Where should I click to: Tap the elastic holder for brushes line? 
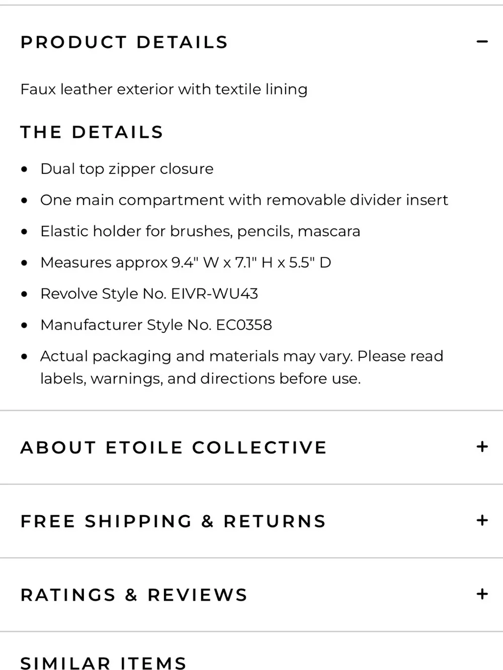(200, 231)
